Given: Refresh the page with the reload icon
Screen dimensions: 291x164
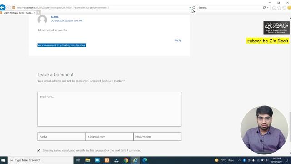Looking at the screenshot, I should click(194, 8).
